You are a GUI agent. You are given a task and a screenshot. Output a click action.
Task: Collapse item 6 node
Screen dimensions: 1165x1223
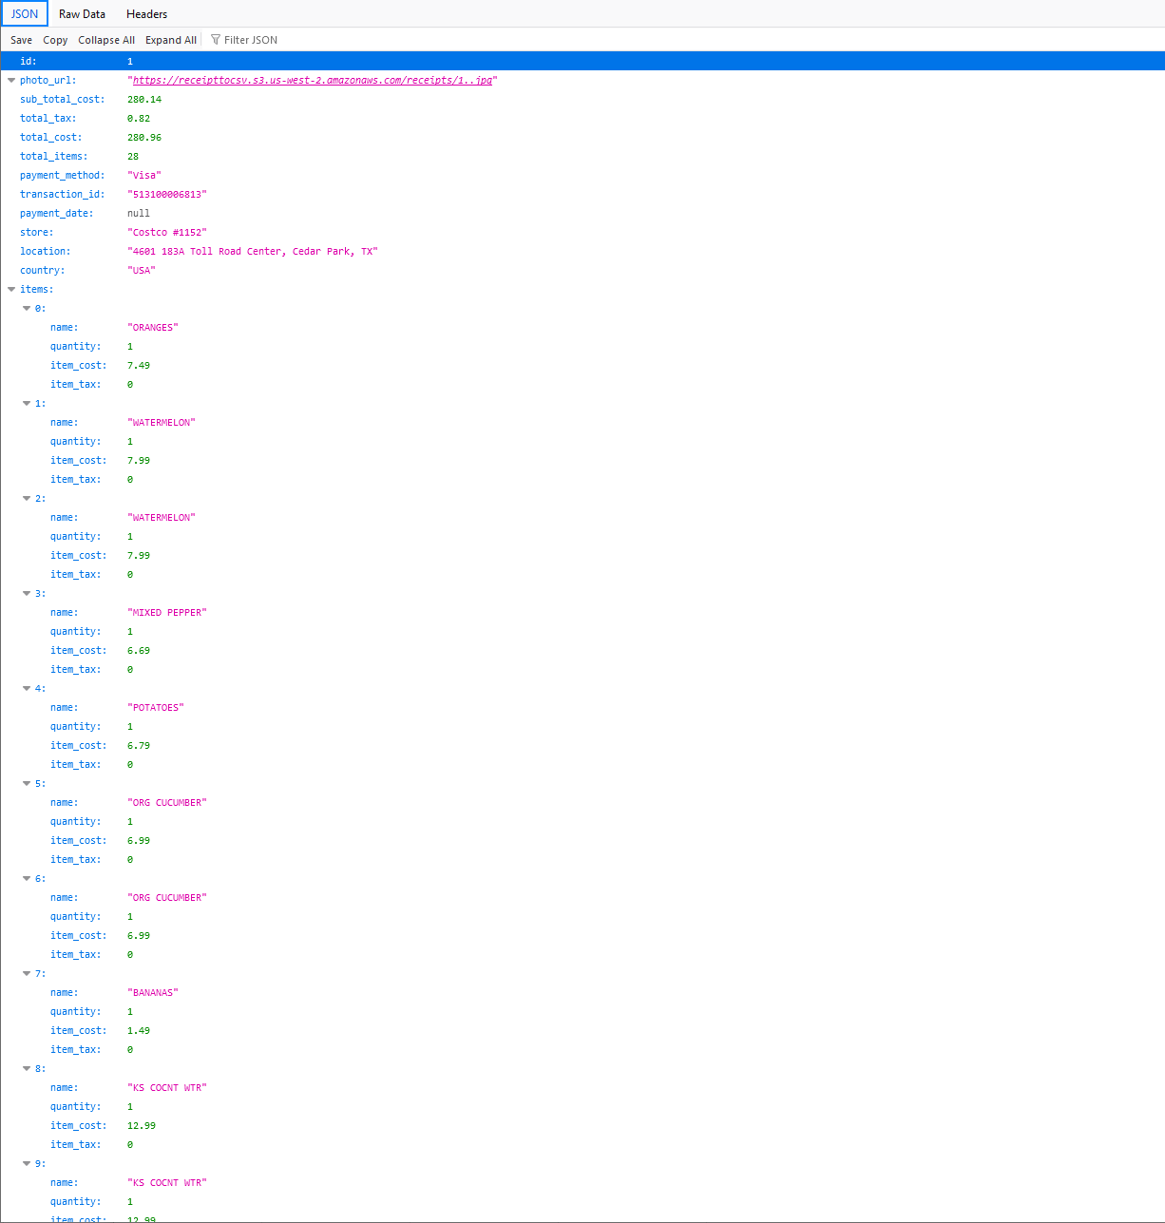click(x=27, y=879)
